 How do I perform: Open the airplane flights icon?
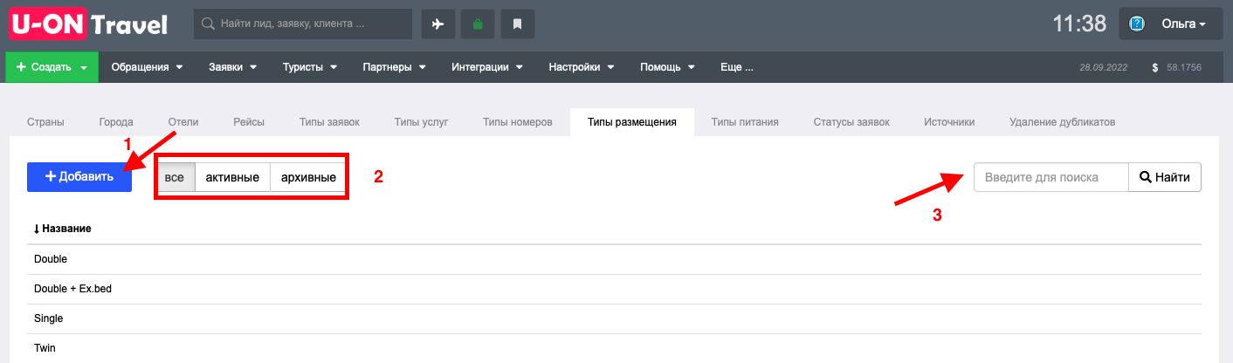click(x=438, y=24)
